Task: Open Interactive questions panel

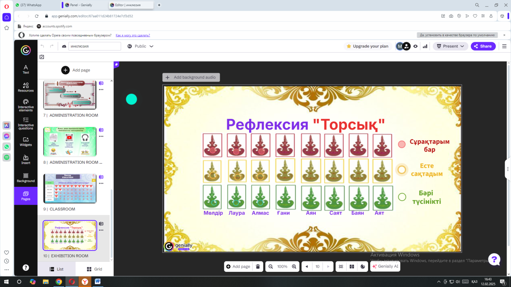Action: click(x=26, y=123)
